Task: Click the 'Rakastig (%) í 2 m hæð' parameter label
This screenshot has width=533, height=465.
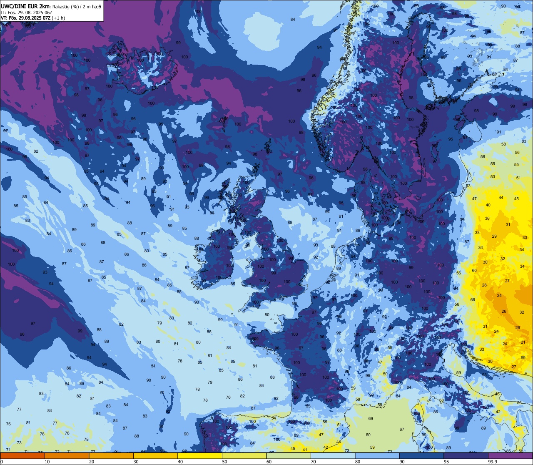Action: (77, 6)
